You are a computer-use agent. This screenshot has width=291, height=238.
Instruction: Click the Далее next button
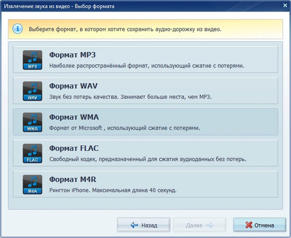point(200,225)
